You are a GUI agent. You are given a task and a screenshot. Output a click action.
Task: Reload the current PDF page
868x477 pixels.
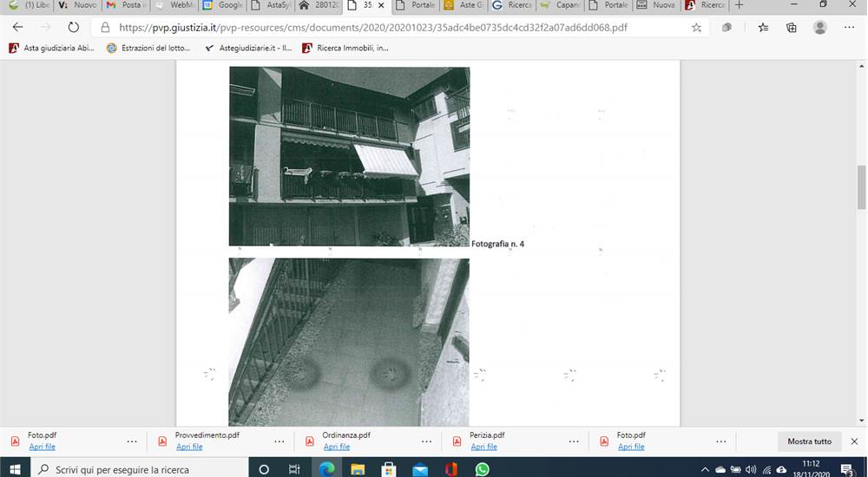coord(73,27)
